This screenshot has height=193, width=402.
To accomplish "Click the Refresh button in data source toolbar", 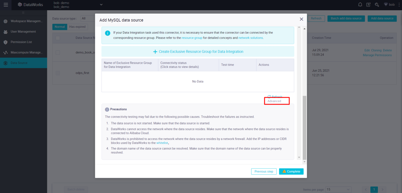I will (316, 19).
